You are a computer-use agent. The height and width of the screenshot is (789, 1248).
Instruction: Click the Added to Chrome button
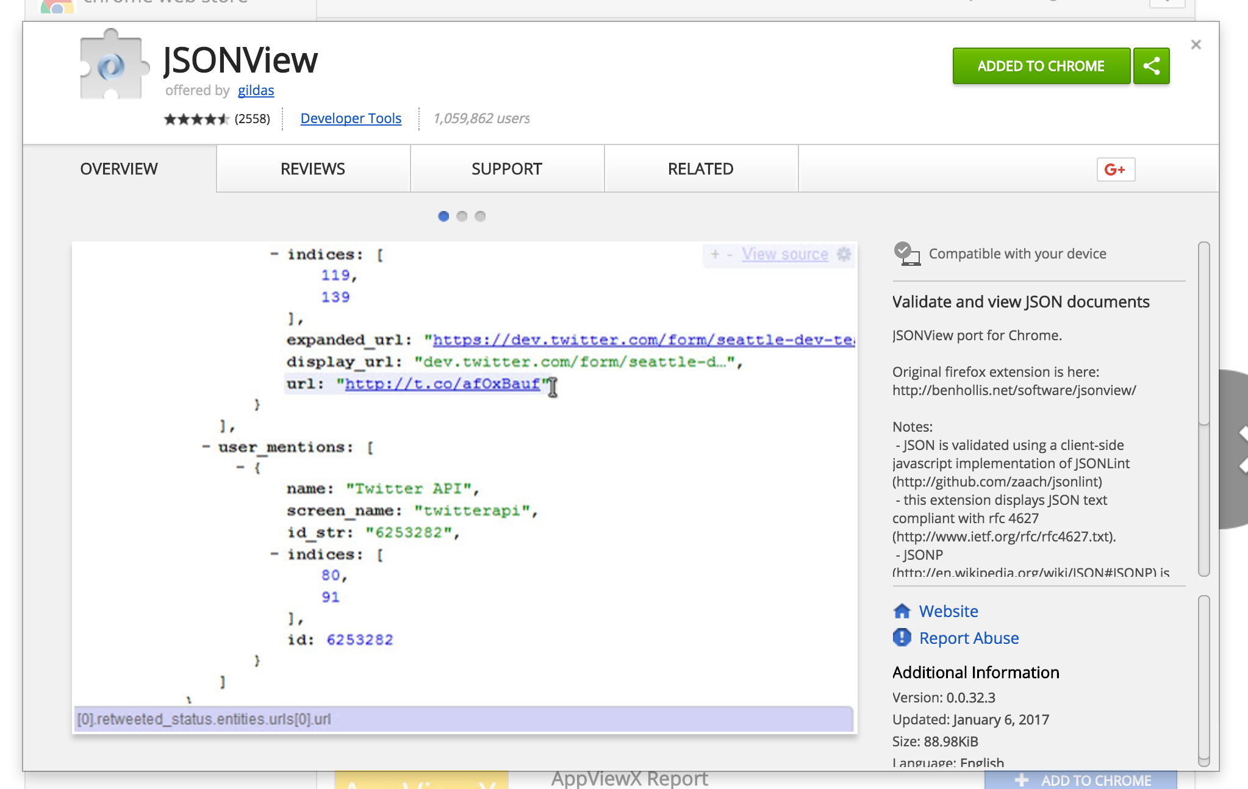pyautogui.click(x=1041, y=66)
